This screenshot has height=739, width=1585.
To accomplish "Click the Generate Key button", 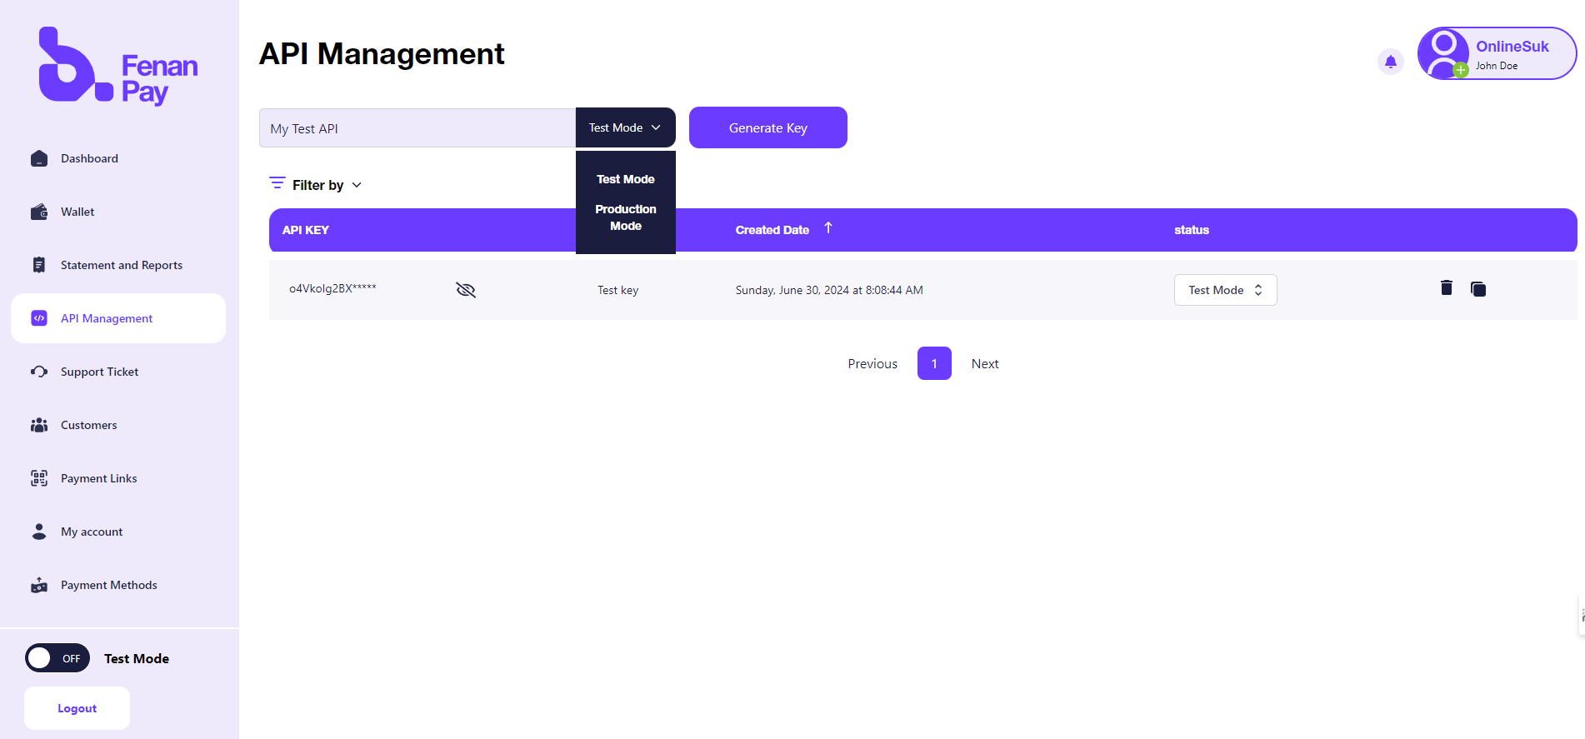I will [768, 127].
